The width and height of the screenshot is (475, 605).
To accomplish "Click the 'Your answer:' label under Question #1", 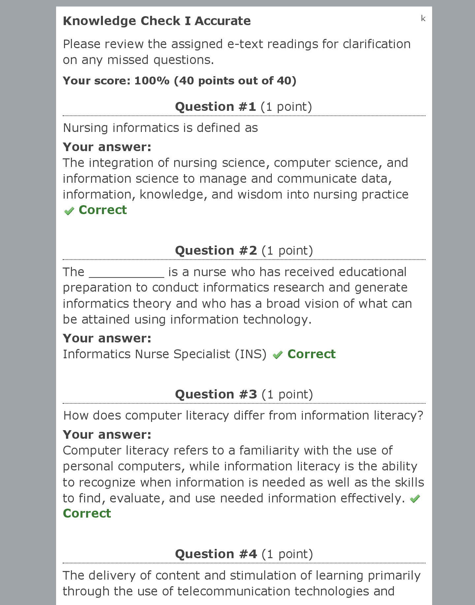I will (107, 147).
